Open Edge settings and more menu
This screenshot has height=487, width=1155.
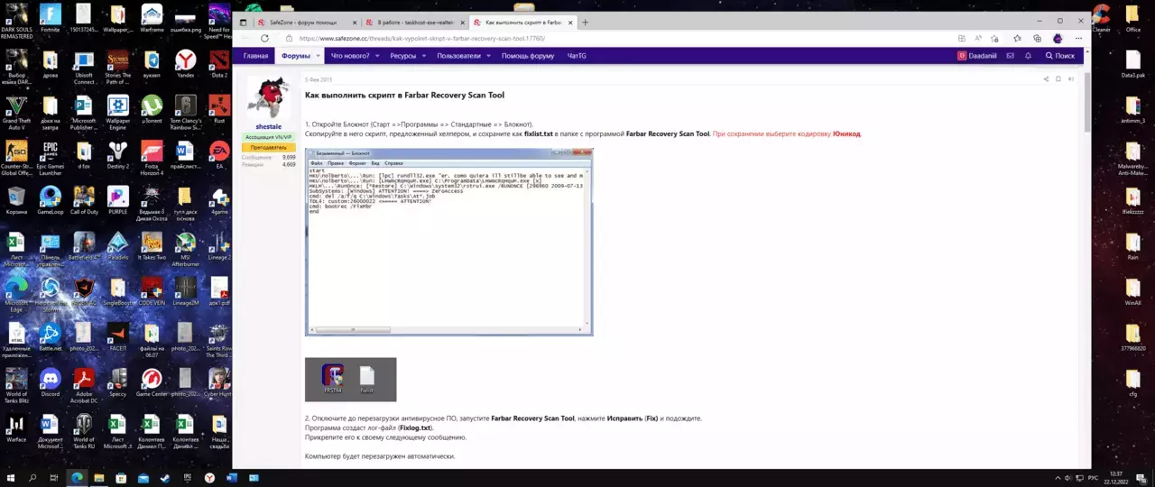tap(1077, 39)
